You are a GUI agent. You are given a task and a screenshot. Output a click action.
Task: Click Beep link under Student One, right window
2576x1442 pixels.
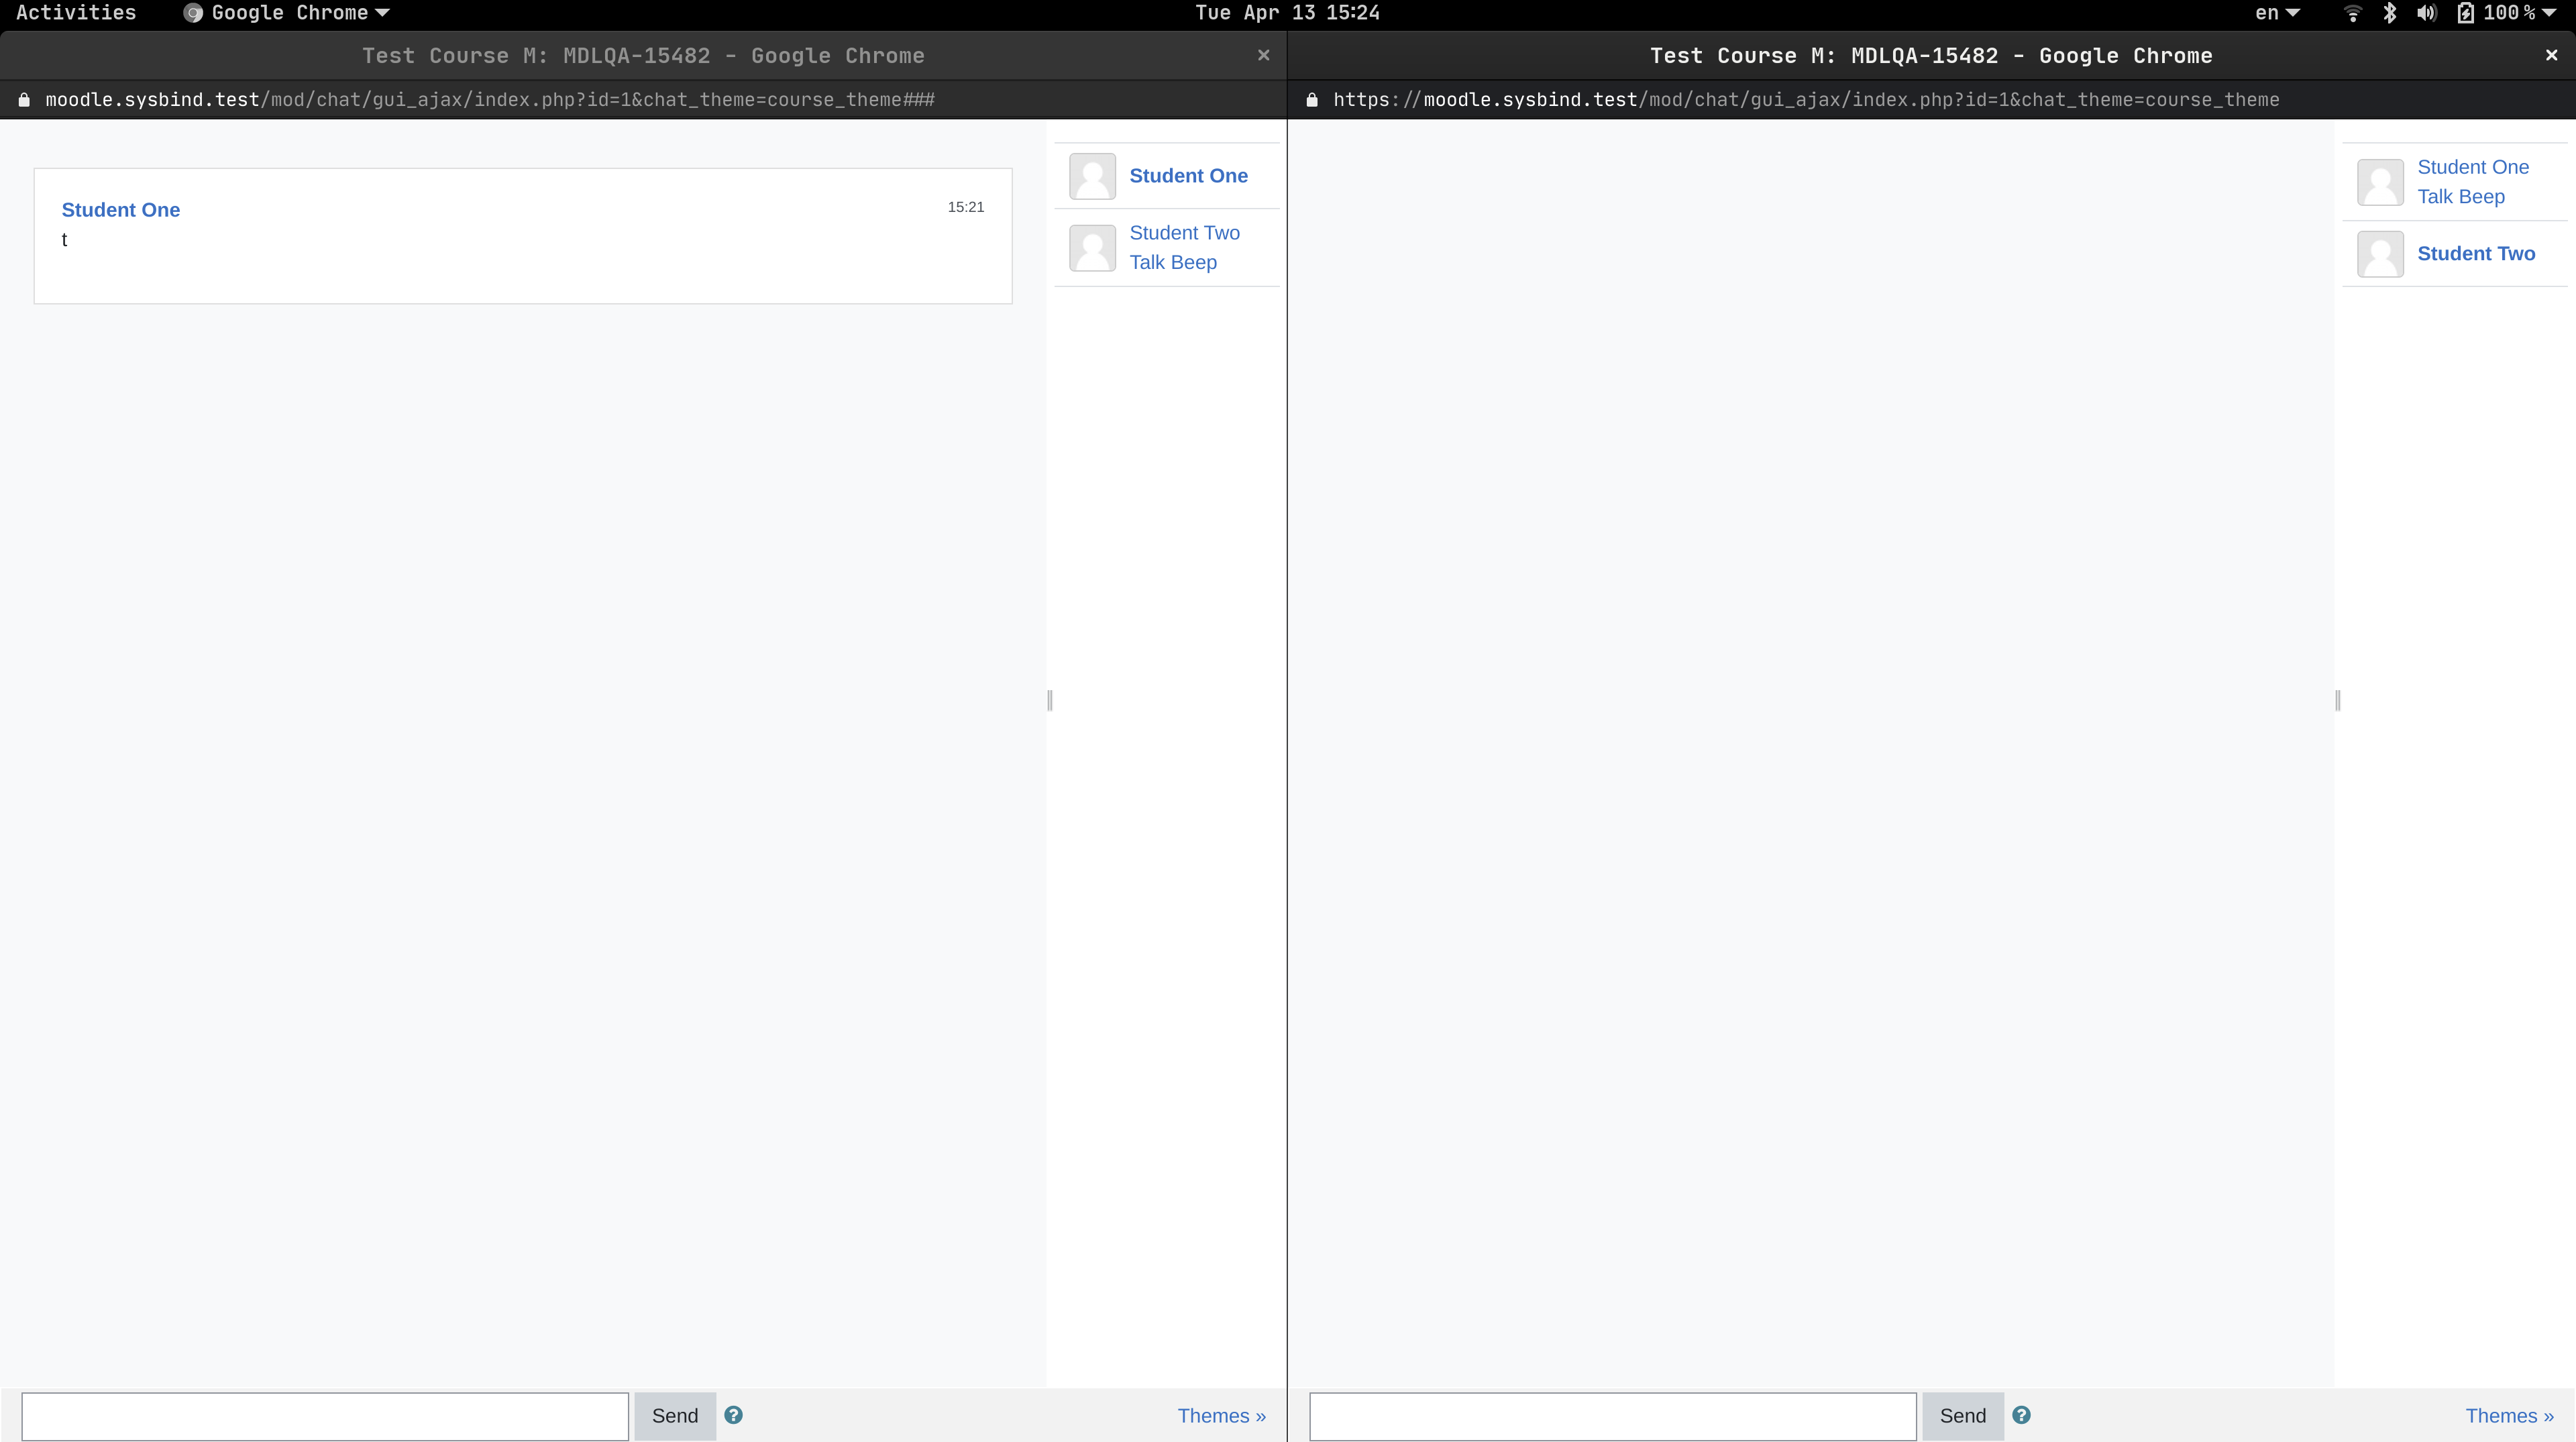(2481, 197)
